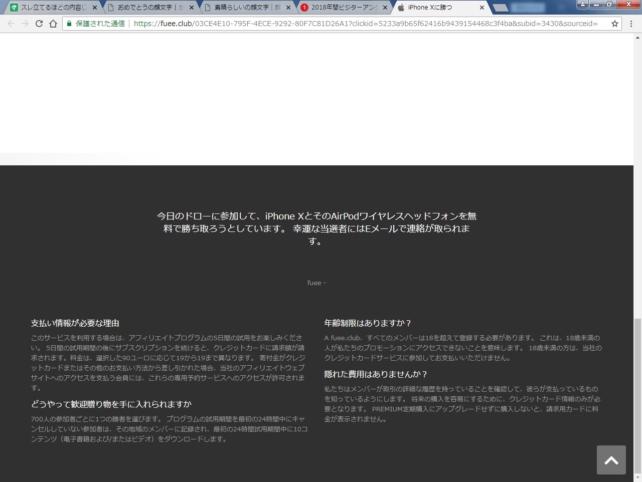Close the おめでとうの顔文字 tab
The width and height of the screenshot is (642, 482).
[x=192, y=8]
